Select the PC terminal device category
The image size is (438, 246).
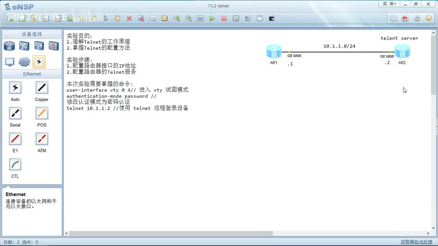(x=9, y=62)
